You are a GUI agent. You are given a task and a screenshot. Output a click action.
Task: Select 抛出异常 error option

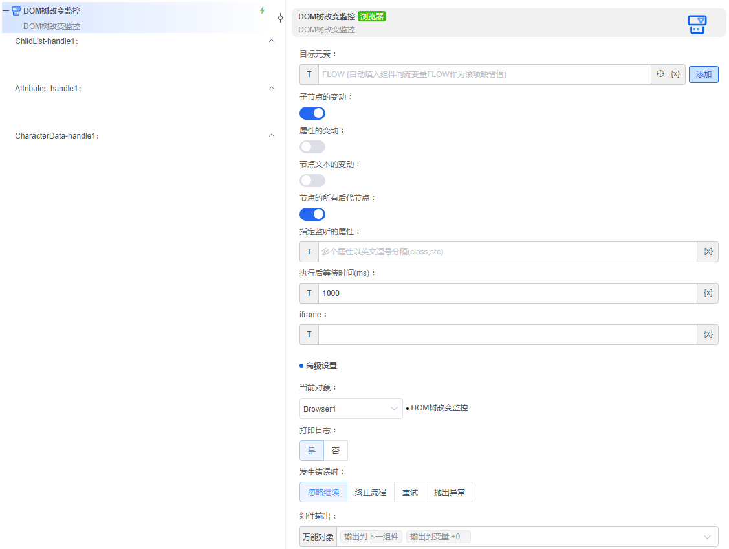[x=449, y=492]
